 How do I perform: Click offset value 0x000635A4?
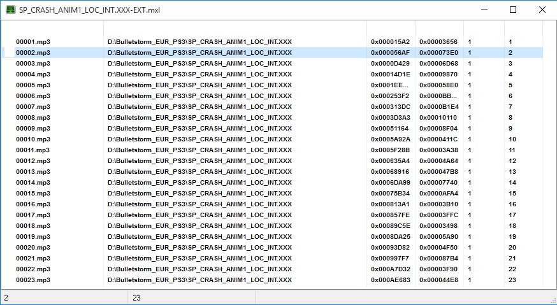[x=390, y=161]
